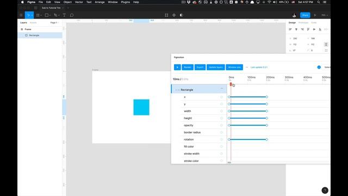Select the Move tool in toolbar

[x=28, y=15]
